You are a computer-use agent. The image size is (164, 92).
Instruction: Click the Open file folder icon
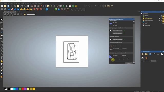coord(5,6)
